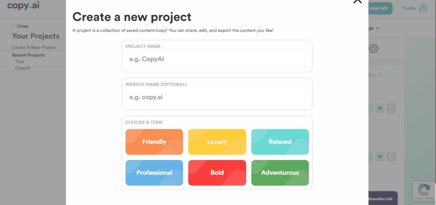Focus the Project Name input field
The height and width of the screenshot is (205, 436).
click(x=217, y=56)
